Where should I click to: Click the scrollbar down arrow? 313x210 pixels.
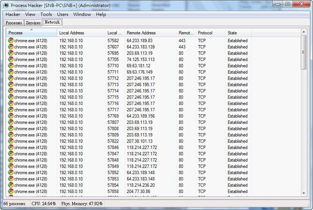pos(304,193)
